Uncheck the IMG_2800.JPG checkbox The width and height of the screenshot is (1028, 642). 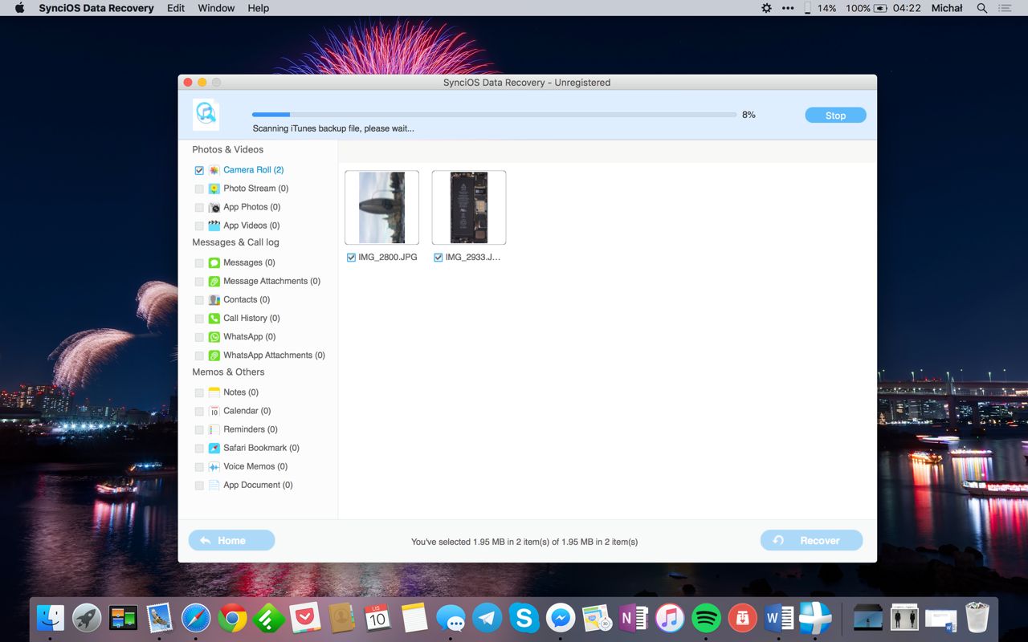(351, 258)
